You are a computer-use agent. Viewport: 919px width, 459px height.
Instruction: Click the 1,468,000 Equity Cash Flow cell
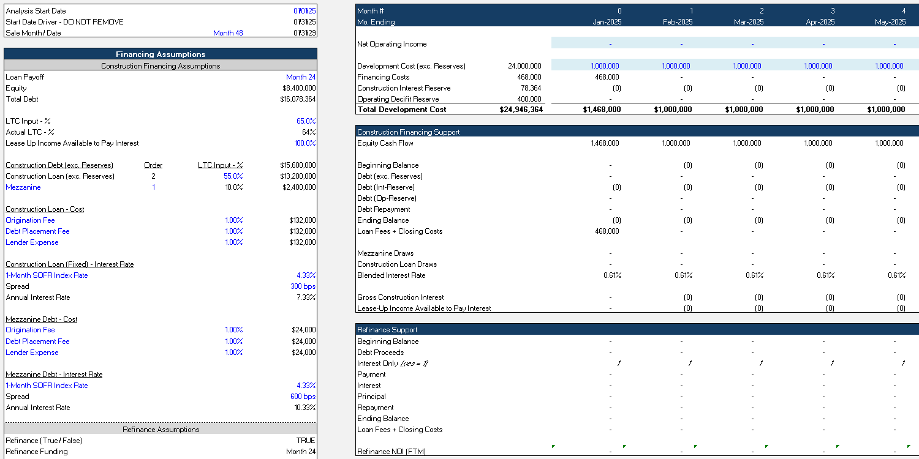[605, 143]
